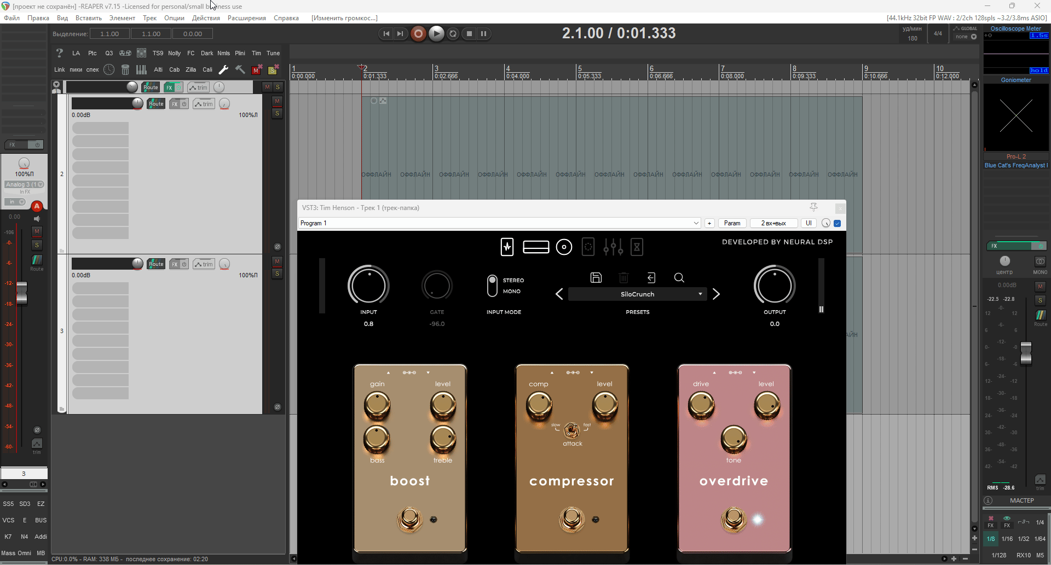Image resolution: width=1051 pixels, height=565 pixels.
Task: Open plugin cab section icon
Action: [x=564, y=247]
